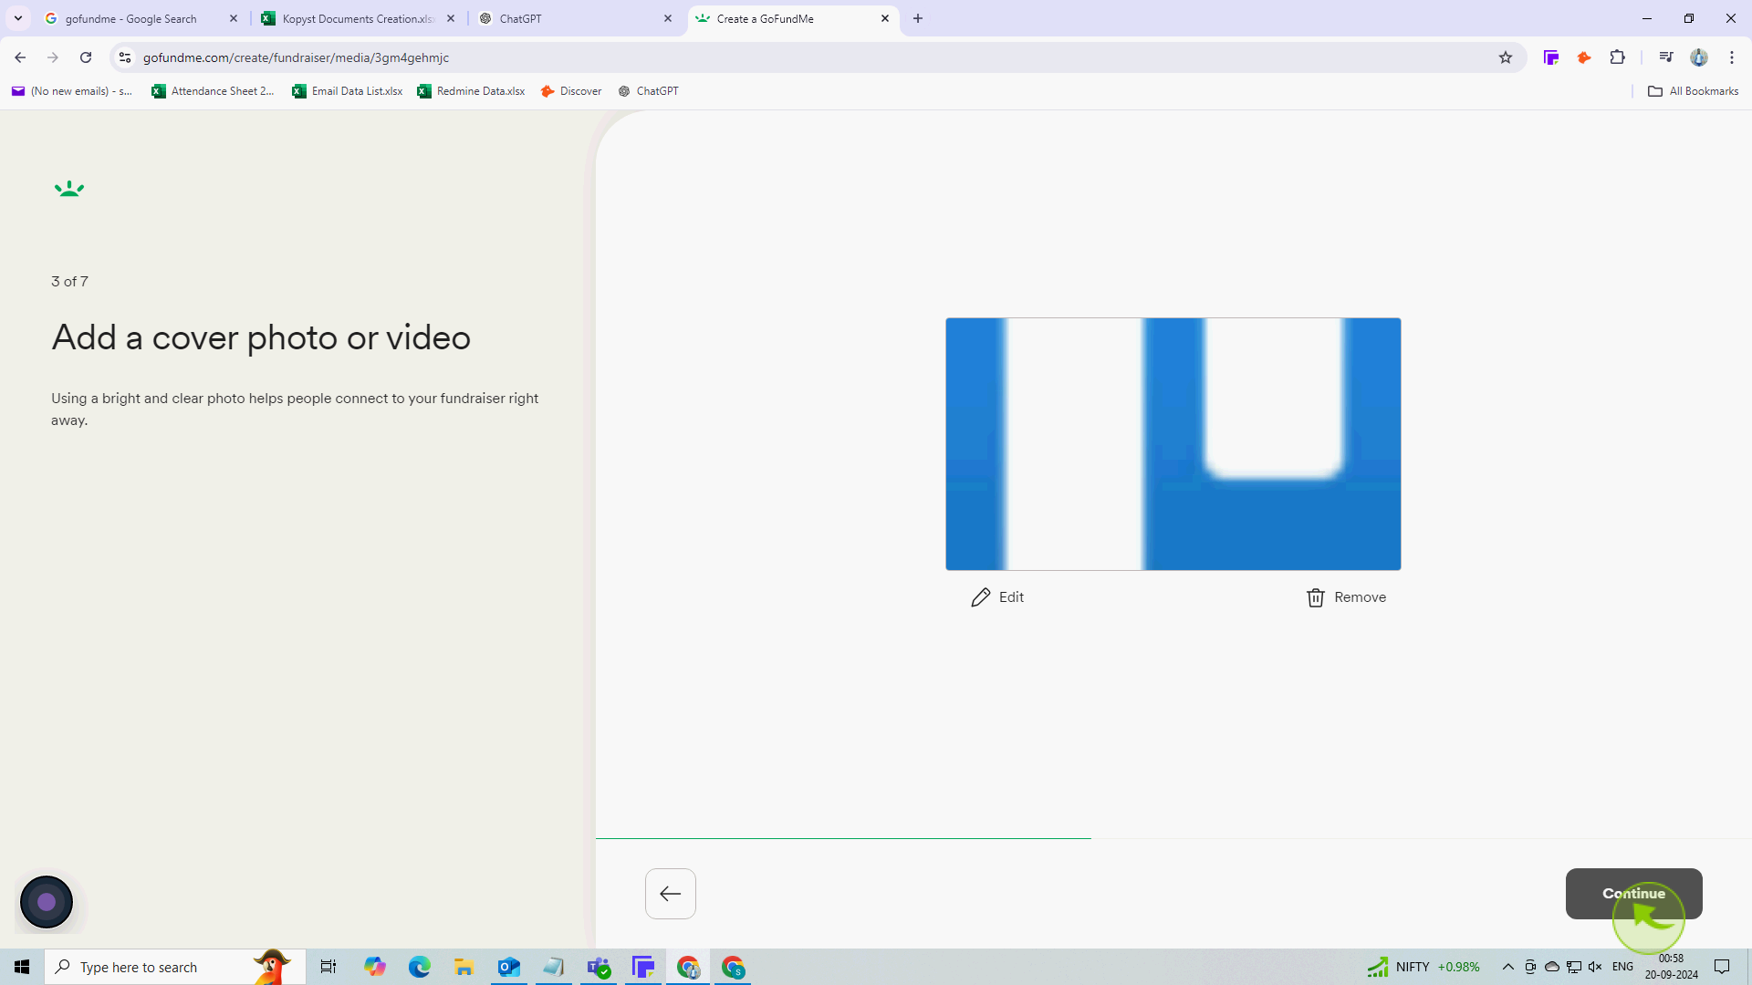Open the ChatGPT bookmark
1752x985 pixels.
(648, 91)
